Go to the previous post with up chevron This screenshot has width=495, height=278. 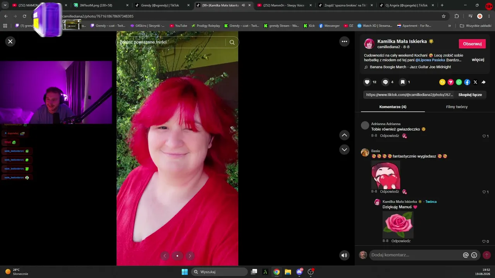tap(344, 135)
